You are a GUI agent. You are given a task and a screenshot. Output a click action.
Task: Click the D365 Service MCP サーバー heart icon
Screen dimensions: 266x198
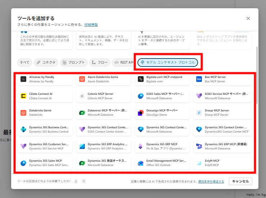[199, 96]
